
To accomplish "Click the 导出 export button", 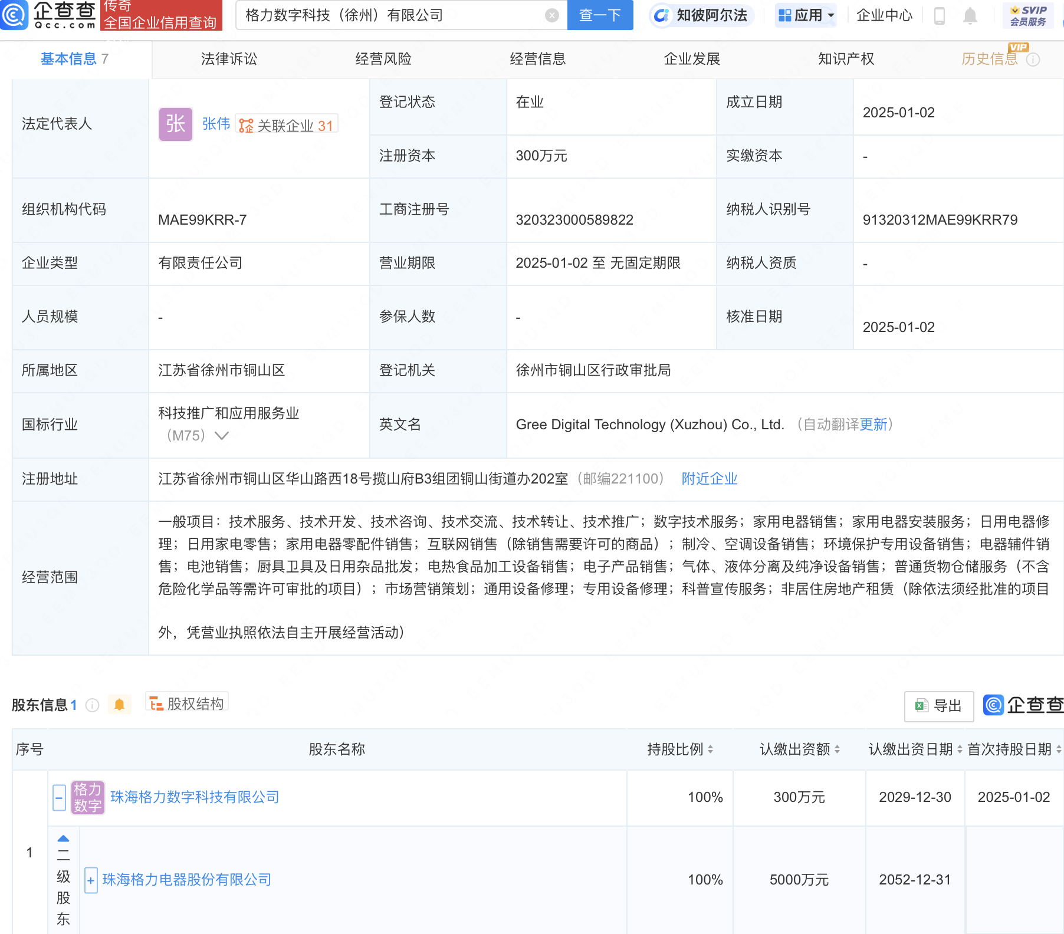I will [939, 706].
